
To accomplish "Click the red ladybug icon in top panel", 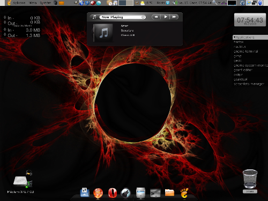I will [93, 3].
